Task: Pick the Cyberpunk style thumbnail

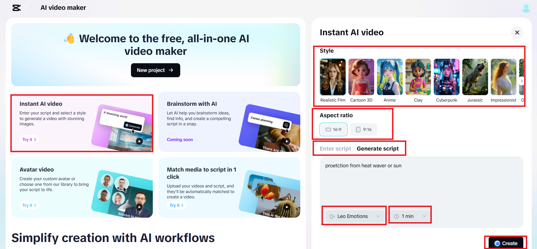Action: pyautogui.click(x=447, y=77)
